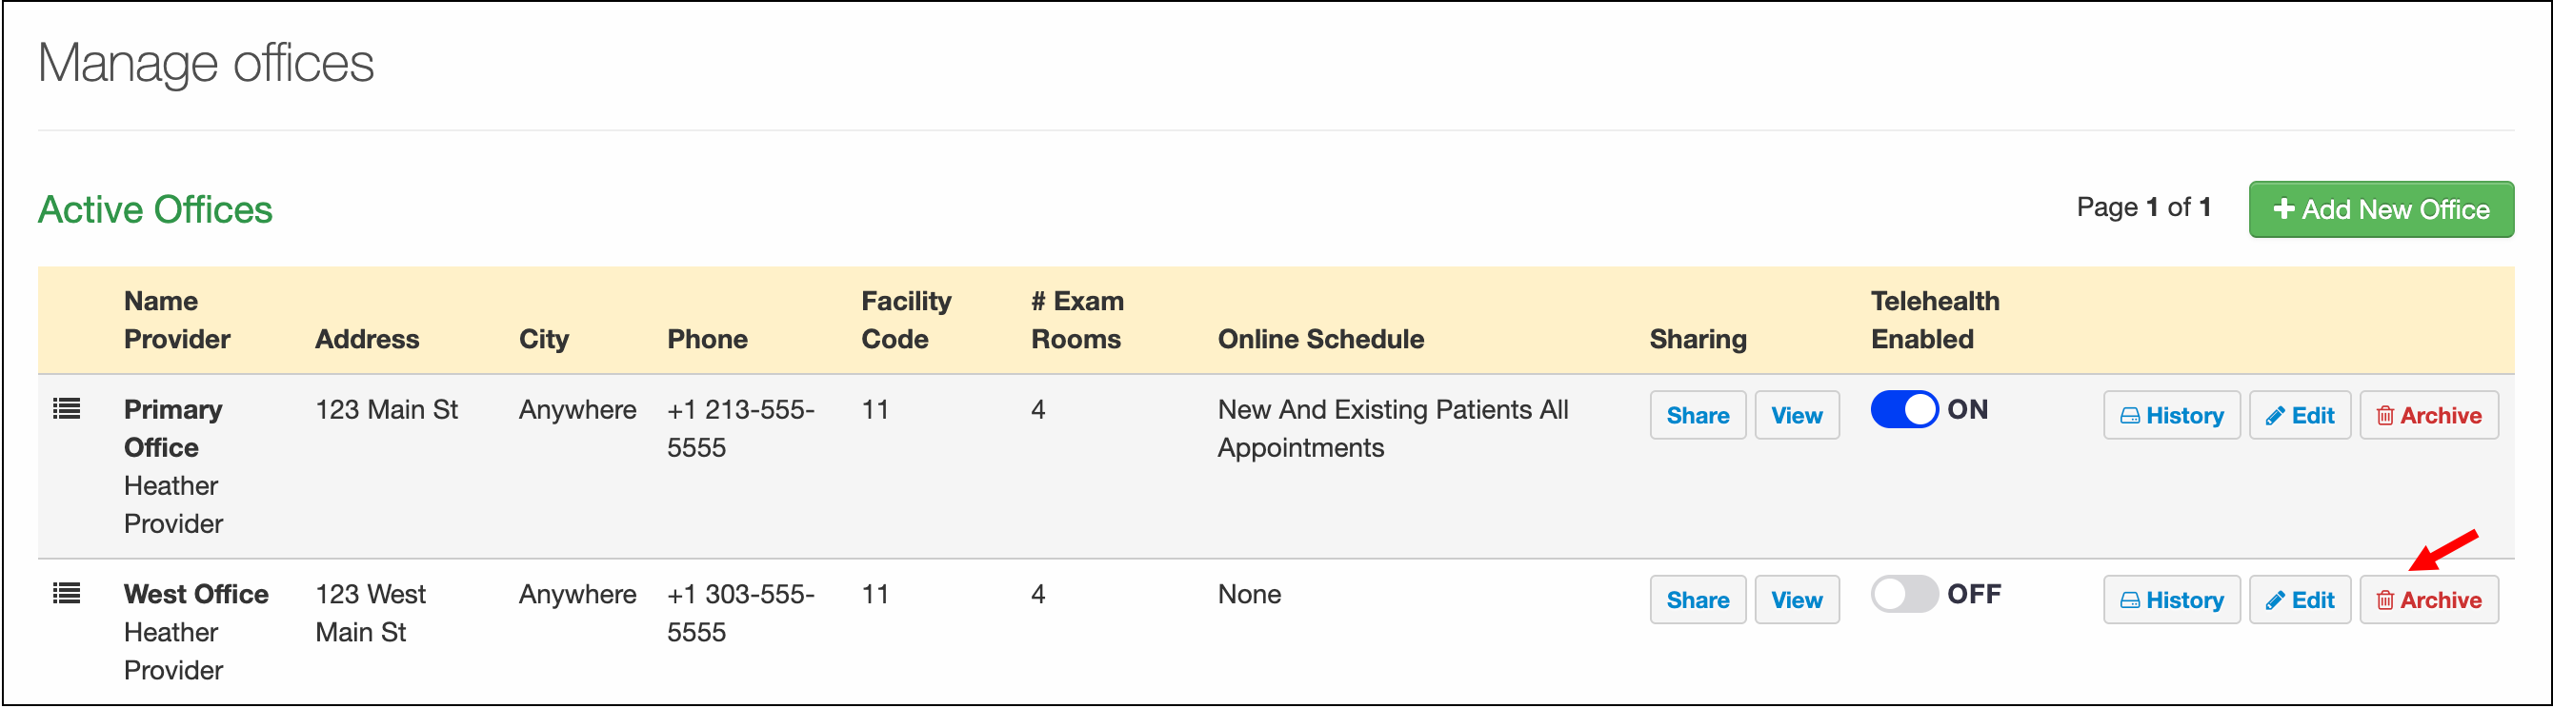Archive the West Office
Screen dimensions: 2553x708
[2428, 600]
